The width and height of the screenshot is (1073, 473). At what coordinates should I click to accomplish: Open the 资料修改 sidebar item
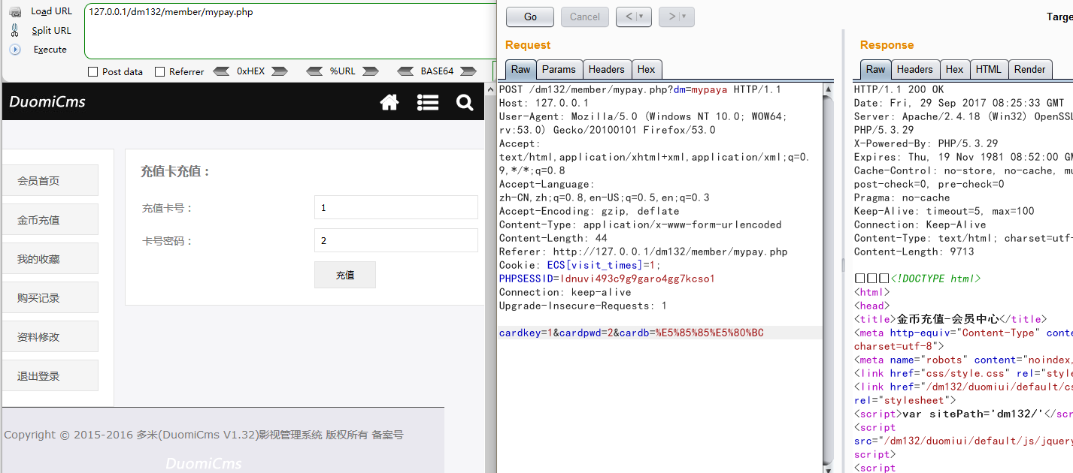(x=50, y=336)
